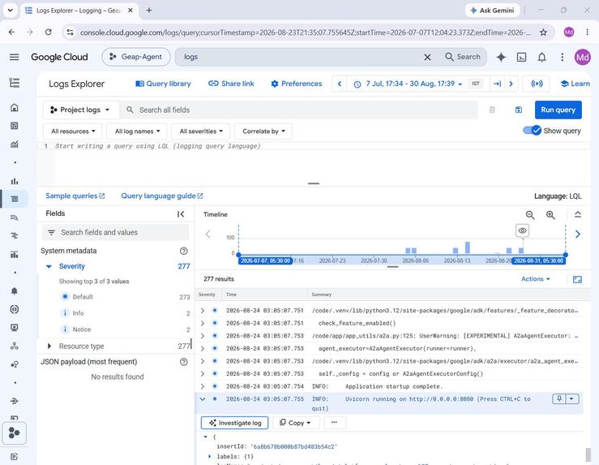599x465 pixels.
Task: Zoom out the timeline
Action: click(x=530, y=215)
